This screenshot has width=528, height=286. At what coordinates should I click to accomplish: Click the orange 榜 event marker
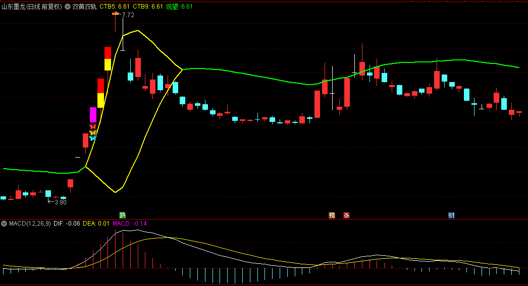332,215
